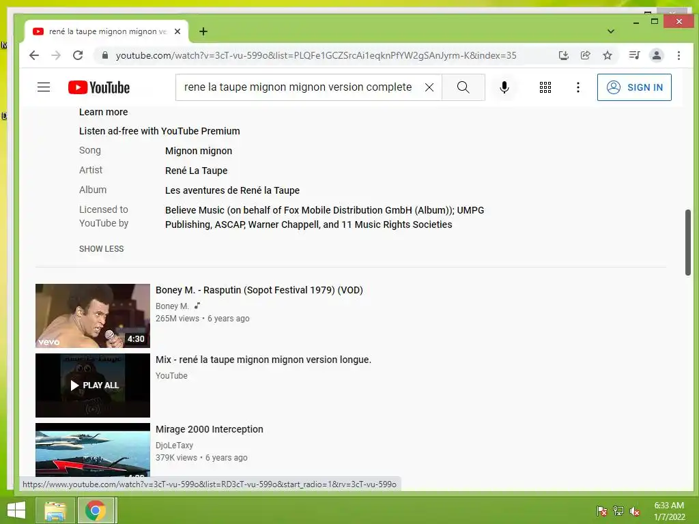Sign in to YouTube

coord(634,87)
